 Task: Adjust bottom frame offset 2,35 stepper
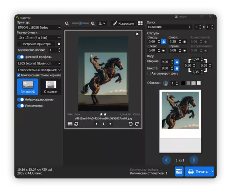(x=202, y=72)
